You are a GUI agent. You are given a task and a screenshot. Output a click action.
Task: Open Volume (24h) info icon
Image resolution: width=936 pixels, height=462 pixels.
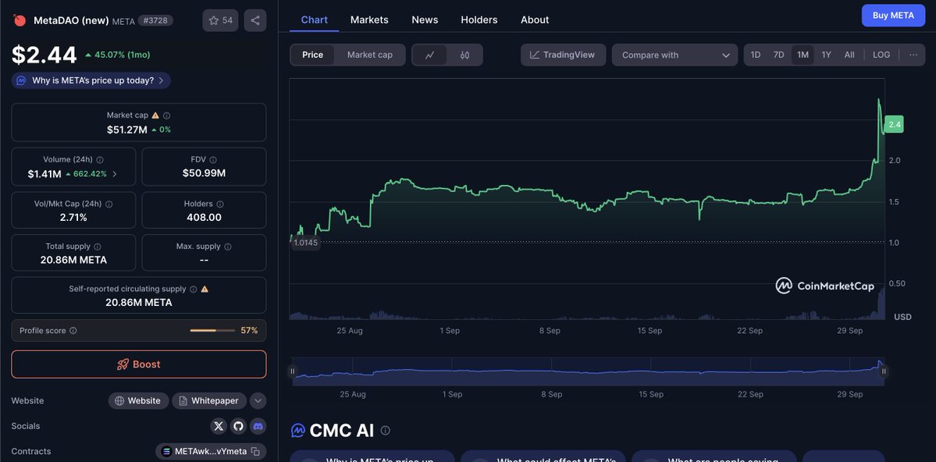(100, 160)
